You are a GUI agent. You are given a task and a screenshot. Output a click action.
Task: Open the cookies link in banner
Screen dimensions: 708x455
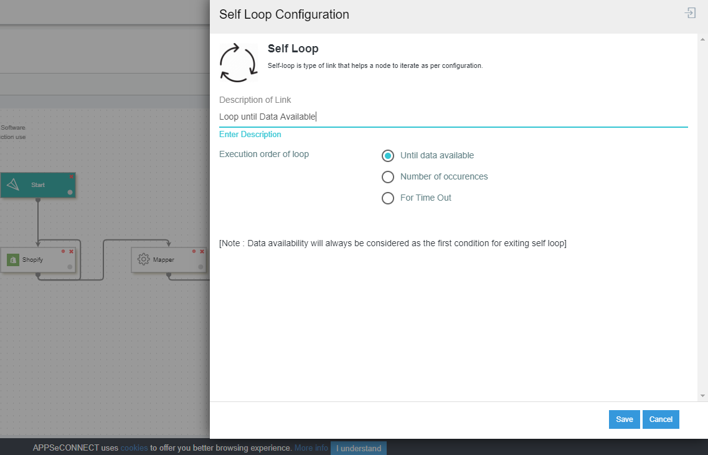coord(134,448)
